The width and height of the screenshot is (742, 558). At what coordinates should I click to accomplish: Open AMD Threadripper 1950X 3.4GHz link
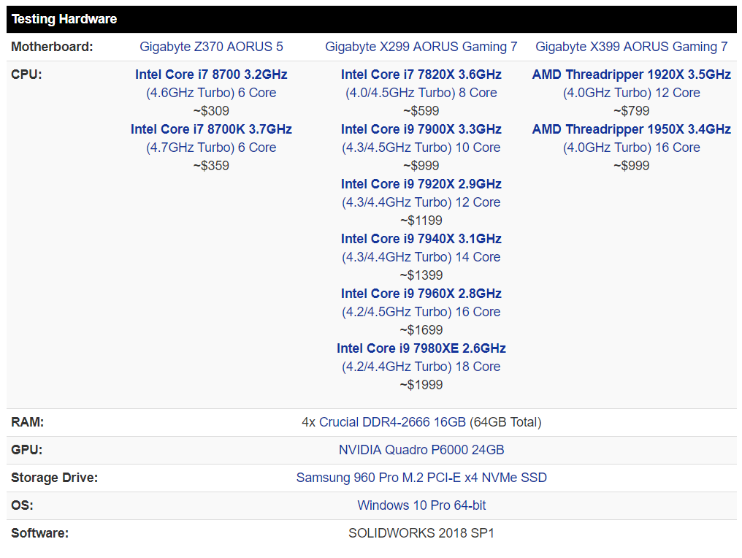pos(631,129)
